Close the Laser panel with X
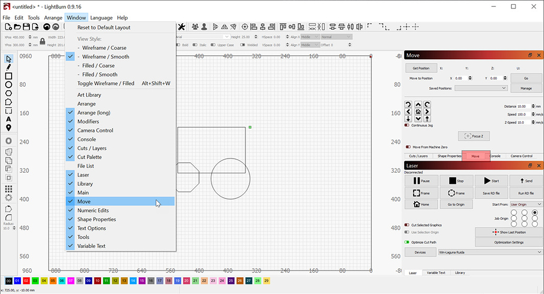This screenshot has height=294, width=544. [539, 165]
